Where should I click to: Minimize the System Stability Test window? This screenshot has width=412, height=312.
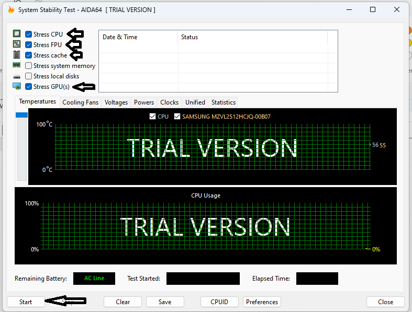pos(349,10)
